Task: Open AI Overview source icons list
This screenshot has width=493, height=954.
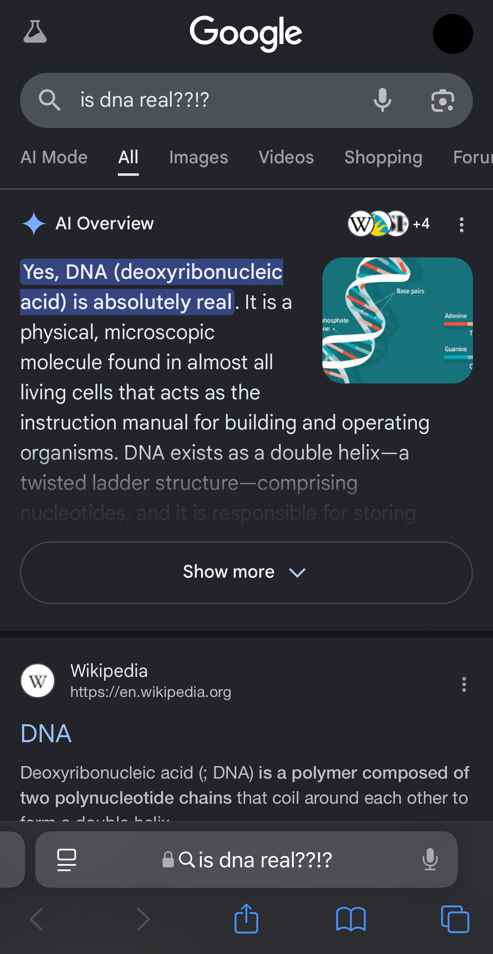Action: [388, 224]
